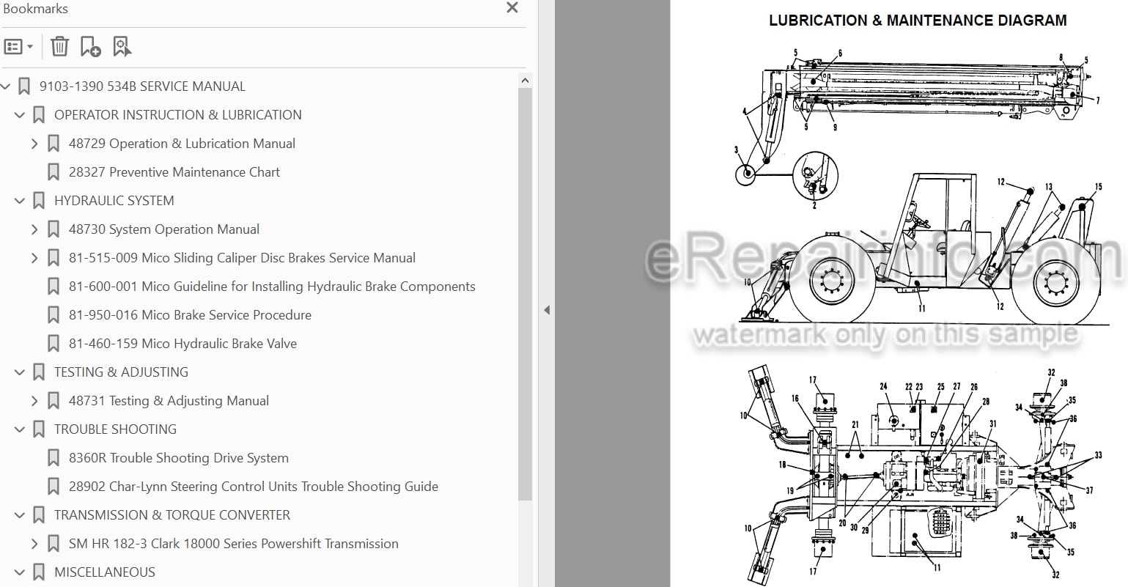This screenshot has width=1128, height=587.
Task: Collapse TRANSMISSION & TORQUE CONVERTER section
Action: click(x=20, y=515)
